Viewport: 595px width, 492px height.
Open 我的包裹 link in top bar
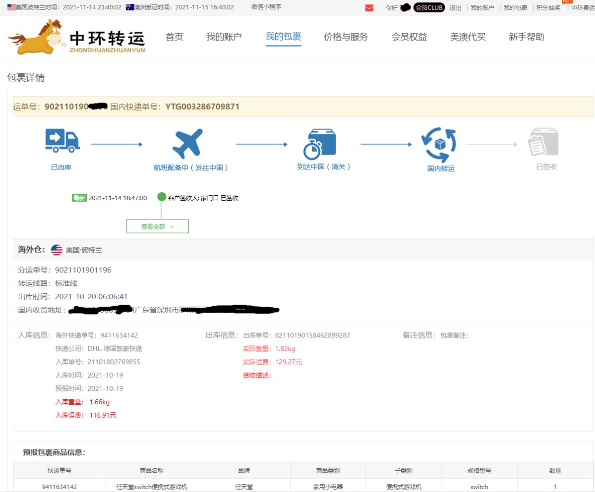516,7
